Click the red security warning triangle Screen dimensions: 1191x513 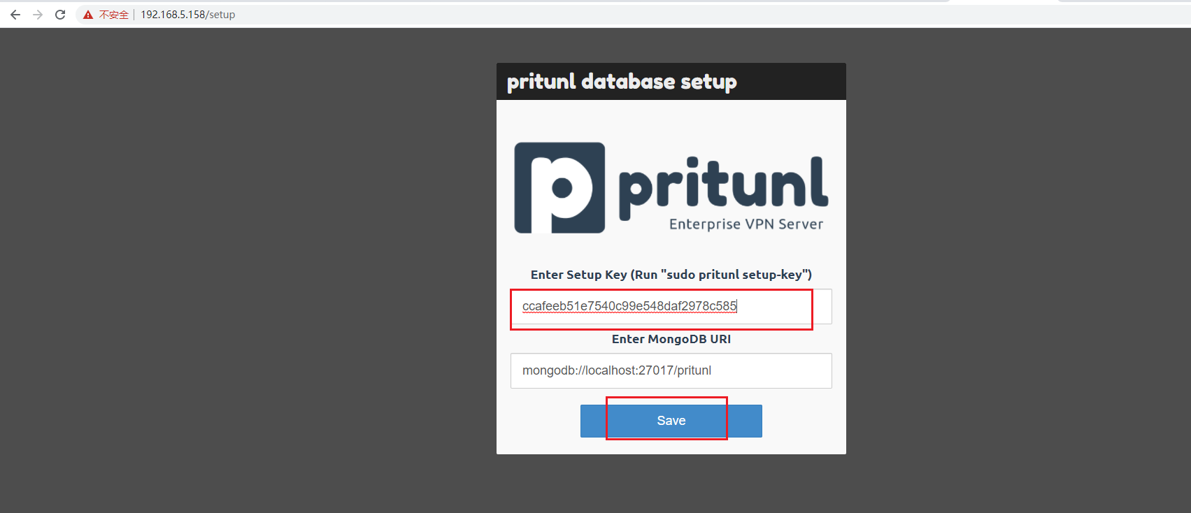click(88, 15)
